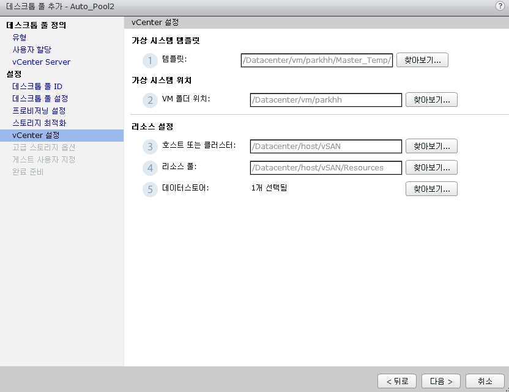The image size is (509, 392).
Task: Click the VM 폴더 위치 input field
Action: pyautogui.click(x=326, y=100)
